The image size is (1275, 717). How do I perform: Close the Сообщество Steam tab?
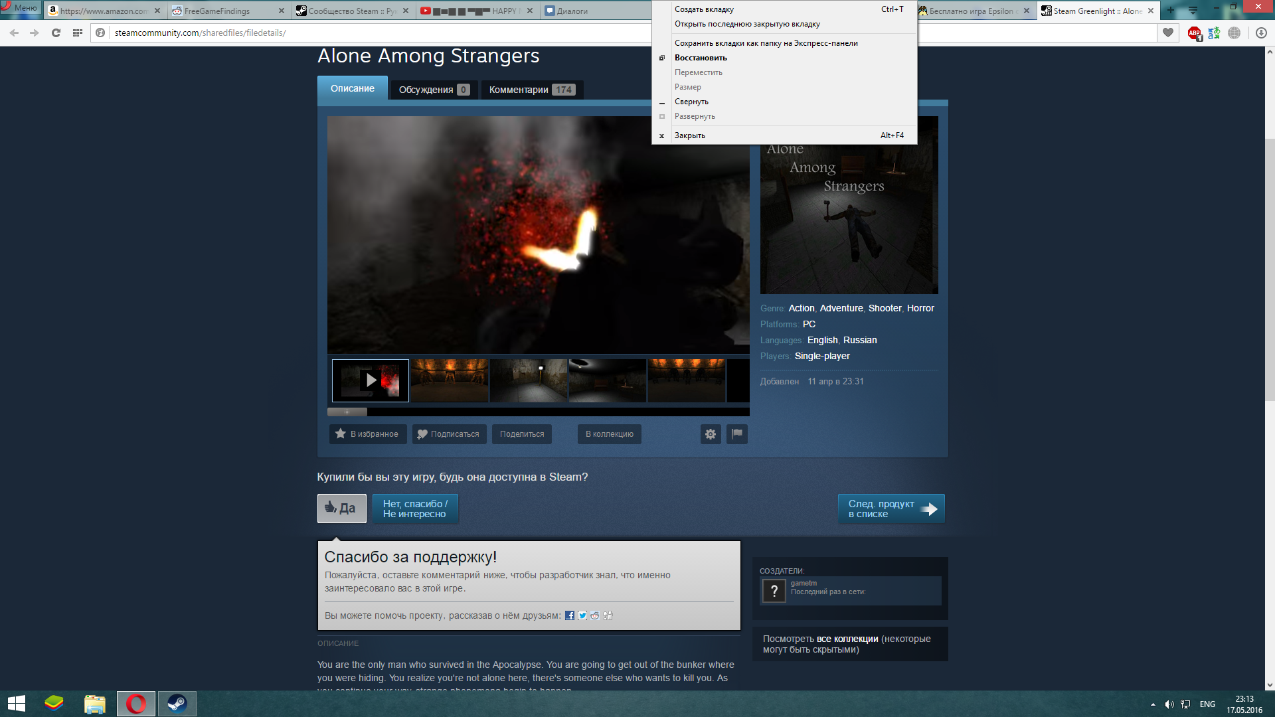point(406,11)
